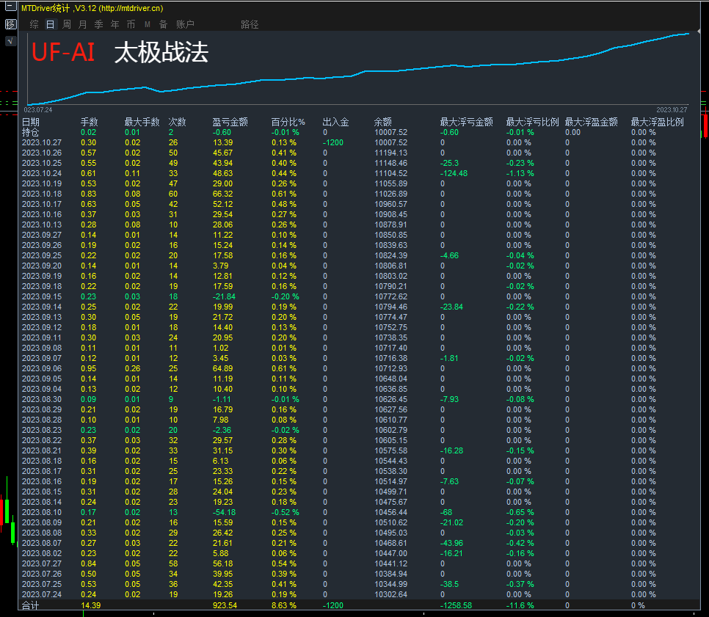The image size is (709, 617).
Task: Switch to the 周 weekly statistics icon
Action: (x=65, y=24)
